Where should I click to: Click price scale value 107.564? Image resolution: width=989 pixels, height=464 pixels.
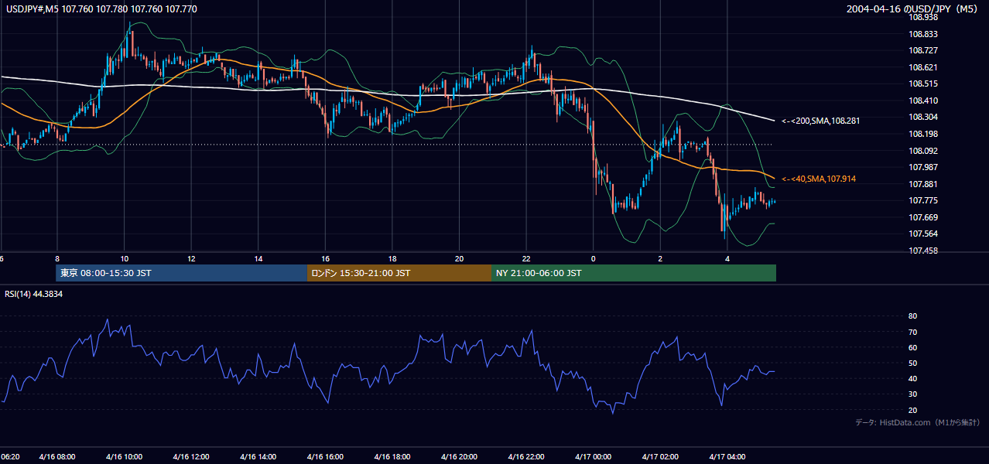(x=924, y=234)
